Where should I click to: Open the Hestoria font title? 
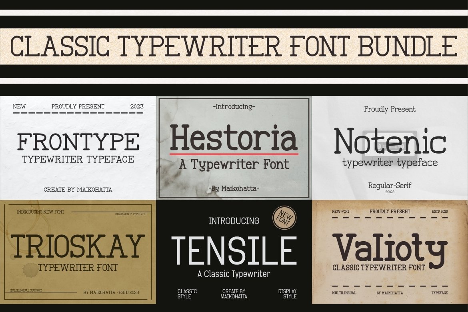tap(234, 137)
